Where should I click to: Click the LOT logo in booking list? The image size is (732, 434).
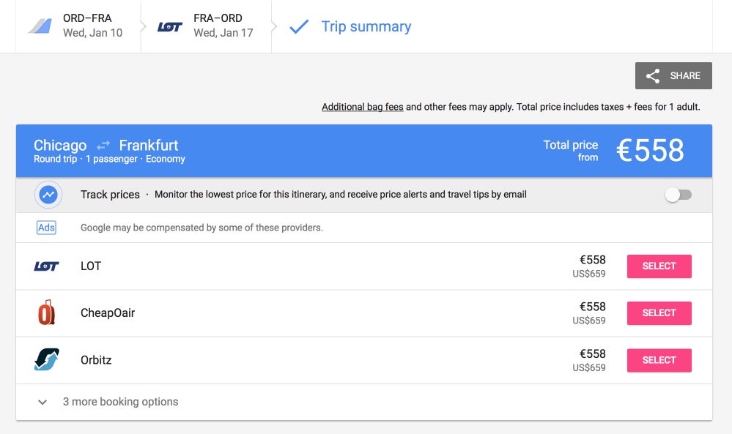click(47, 266)
